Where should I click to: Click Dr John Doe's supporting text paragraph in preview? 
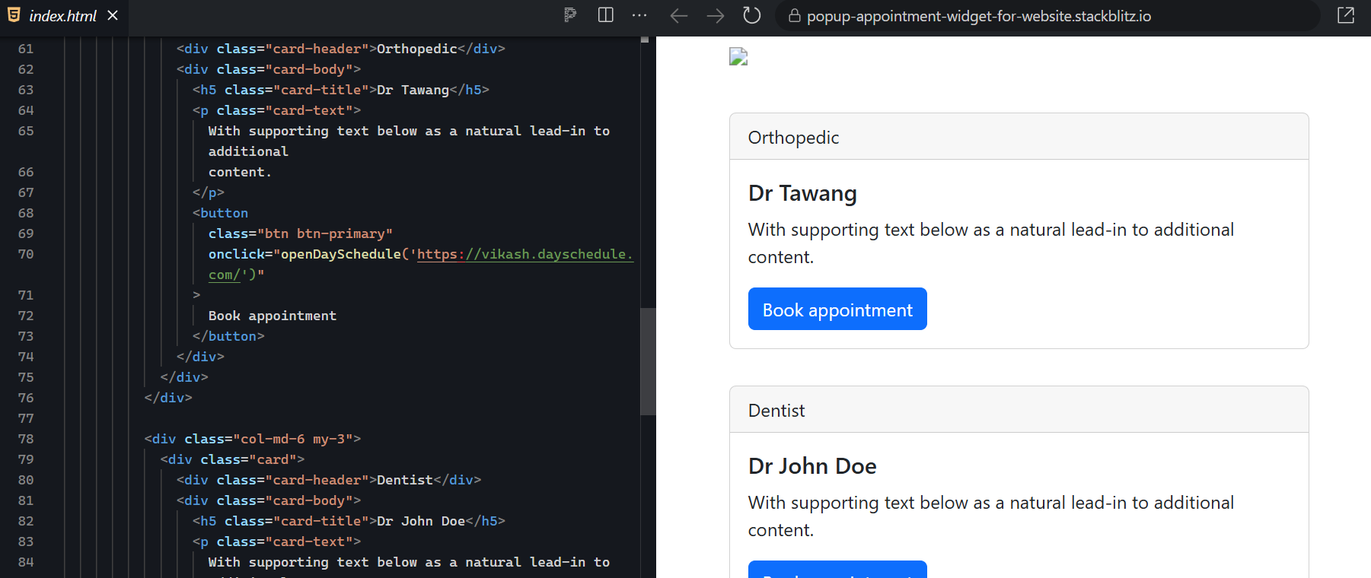point(991,516)
